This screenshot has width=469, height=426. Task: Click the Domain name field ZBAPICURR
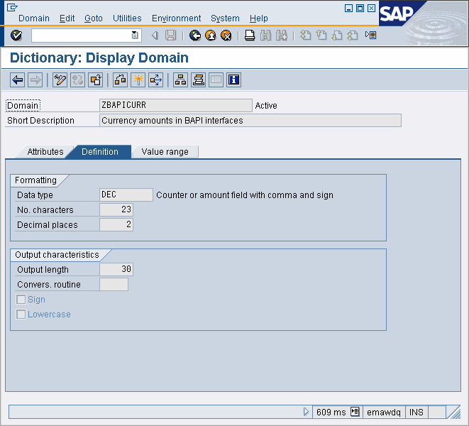(176, 105)
